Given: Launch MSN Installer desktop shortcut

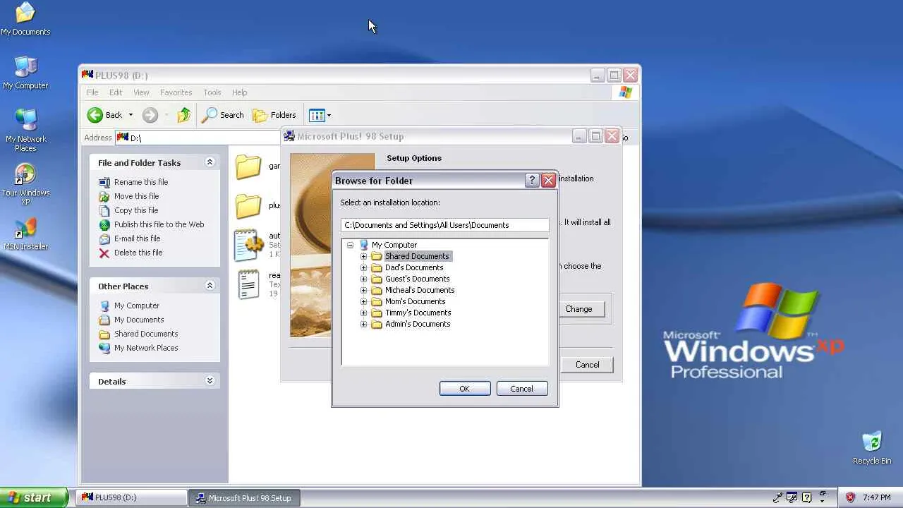Looking at the screenshot, I should [x=25, y=234].
